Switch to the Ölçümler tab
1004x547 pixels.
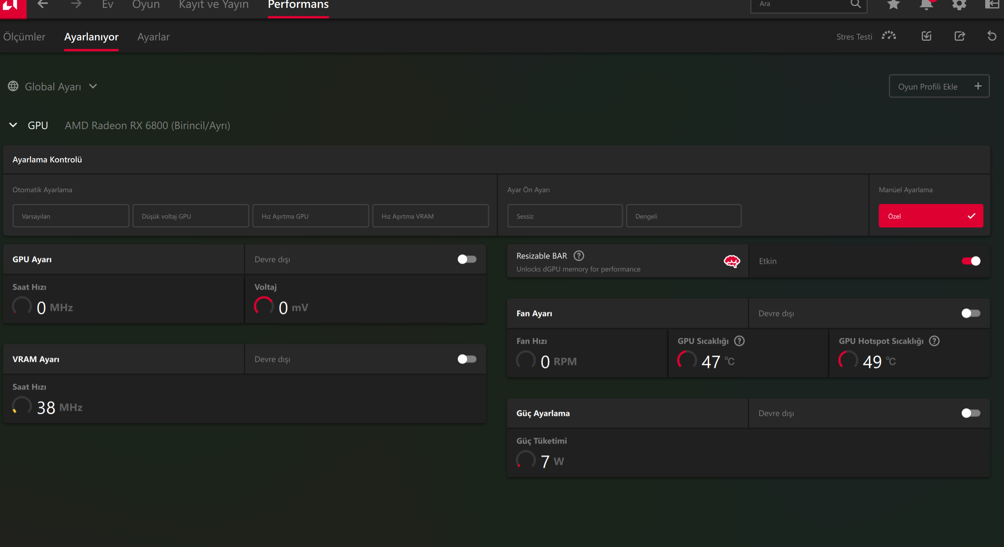[x=24, y=37]
